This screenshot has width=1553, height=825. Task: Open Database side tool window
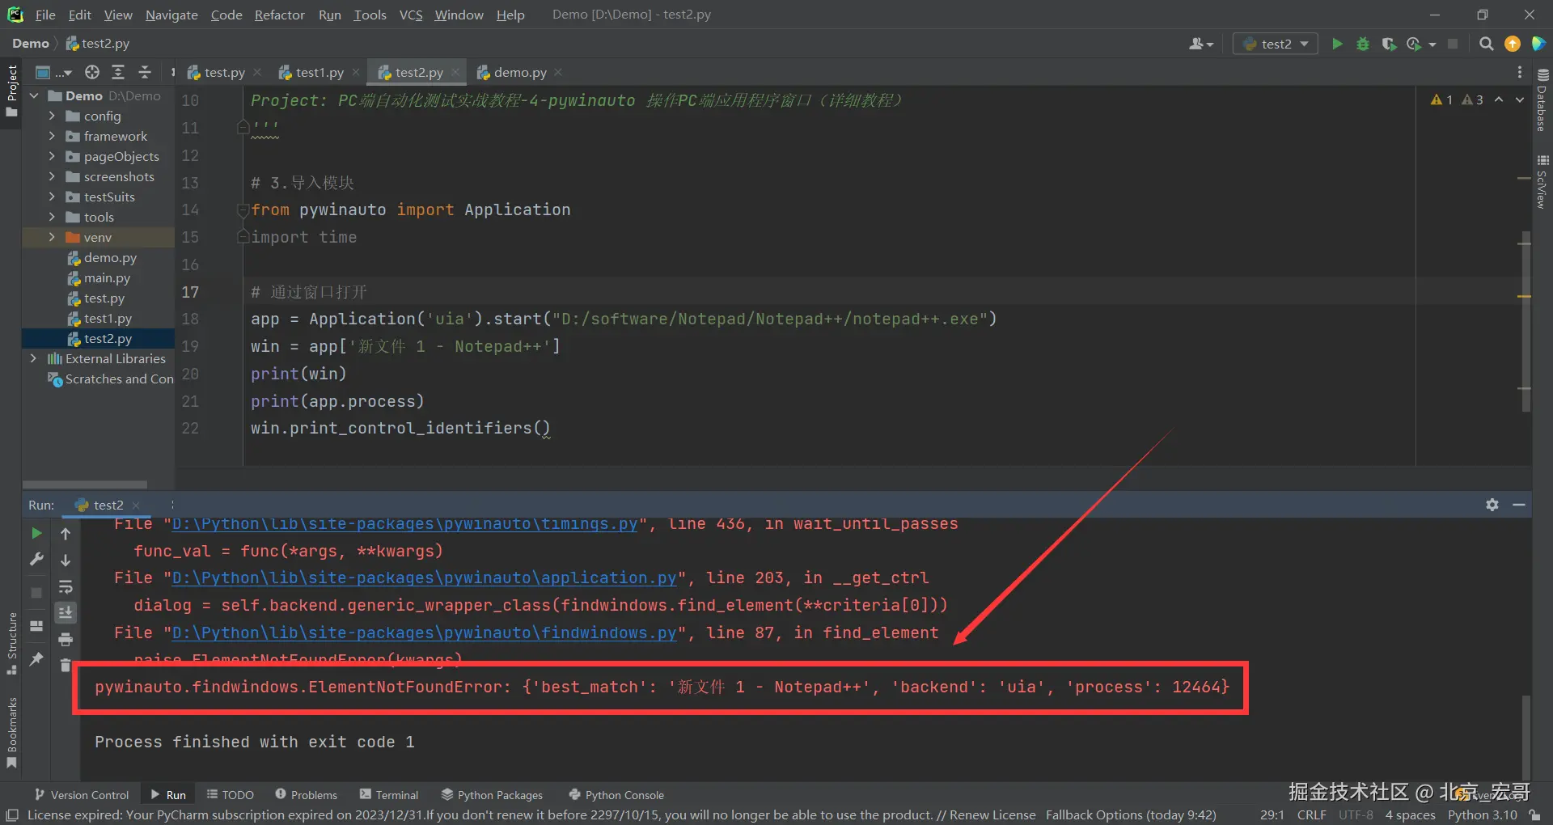1542,100
